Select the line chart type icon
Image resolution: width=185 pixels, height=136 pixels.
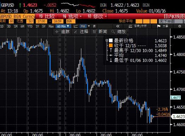click(76, 26)
